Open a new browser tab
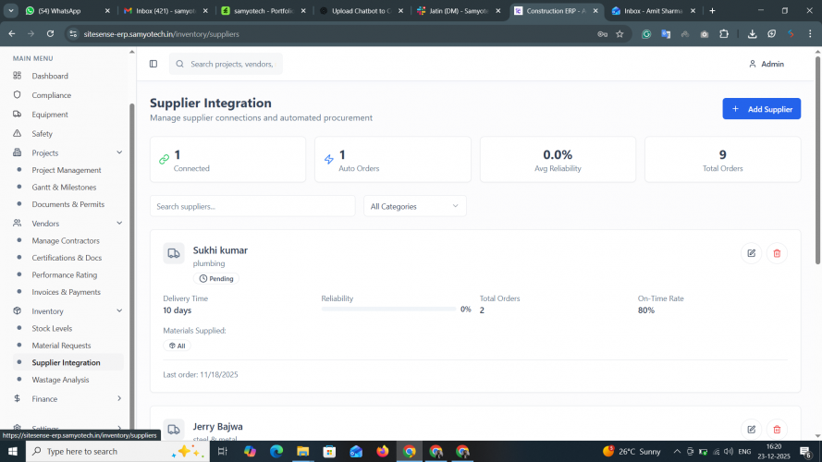The image size is (822, 462). 712,10
